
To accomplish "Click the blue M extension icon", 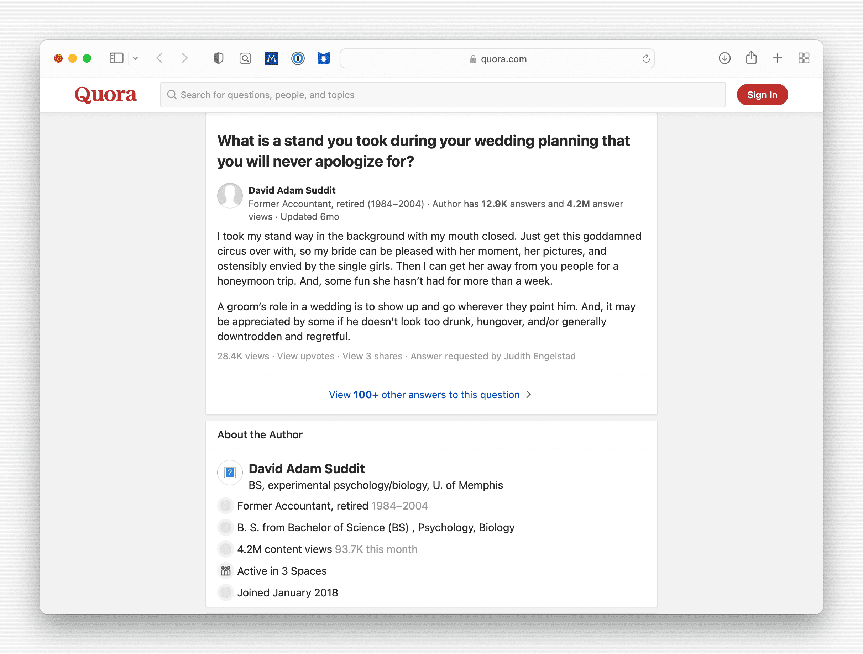I will coord(272,58).
